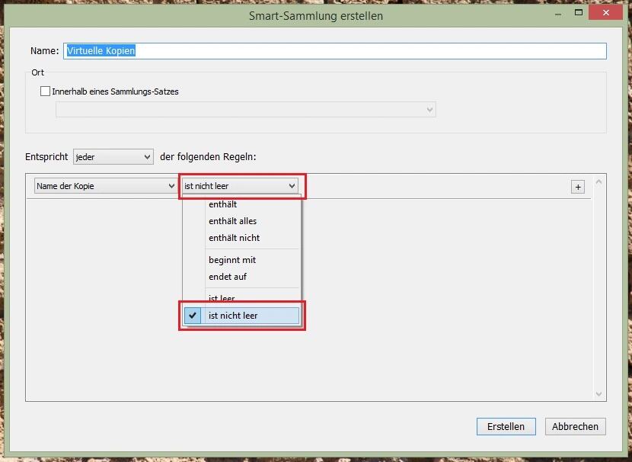Open the 'Name der Kopie' criteria dropdown
This screenshot has height=462, width=632.
tap(105, 186)
